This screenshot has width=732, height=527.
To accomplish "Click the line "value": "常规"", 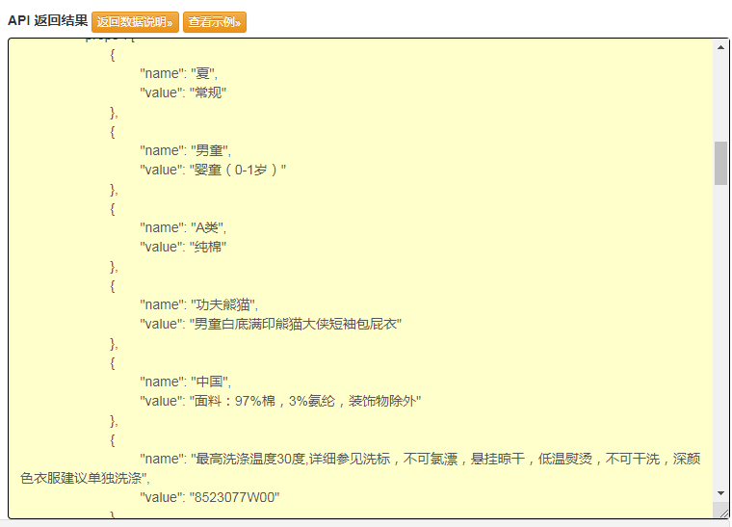I will click(x=183, y=92).
